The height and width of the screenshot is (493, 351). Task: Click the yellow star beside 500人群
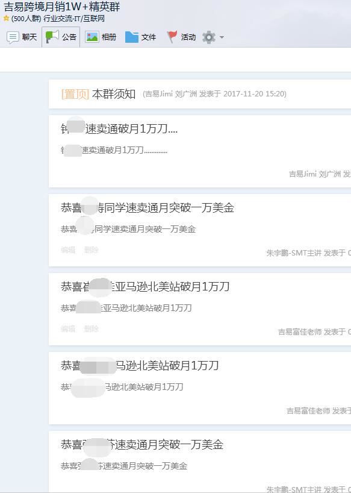[x=6, y=19]
